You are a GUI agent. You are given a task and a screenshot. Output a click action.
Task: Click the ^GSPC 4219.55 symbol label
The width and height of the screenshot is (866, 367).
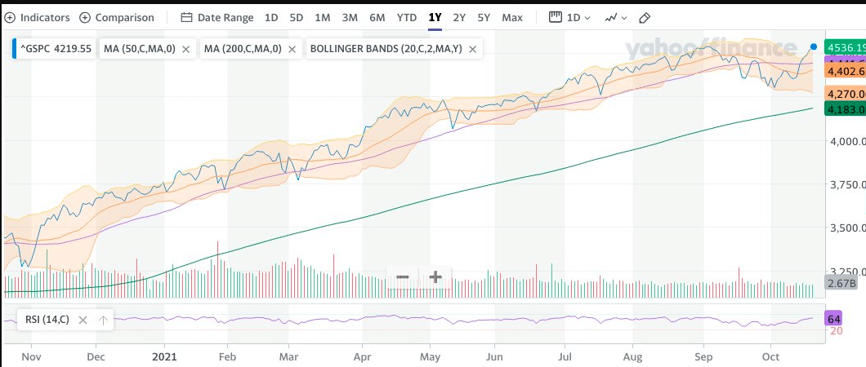point(56,49)
